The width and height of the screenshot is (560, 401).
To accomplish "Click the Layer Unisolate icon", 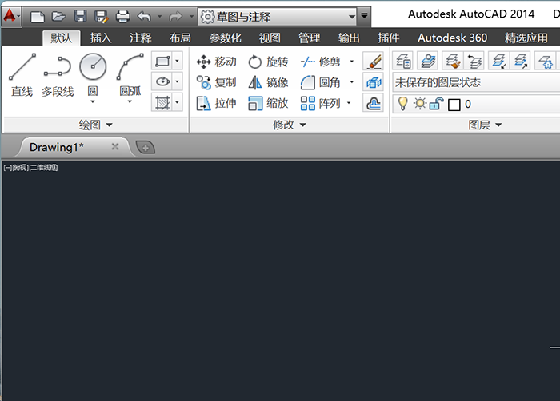I will (x=521, y=61).
